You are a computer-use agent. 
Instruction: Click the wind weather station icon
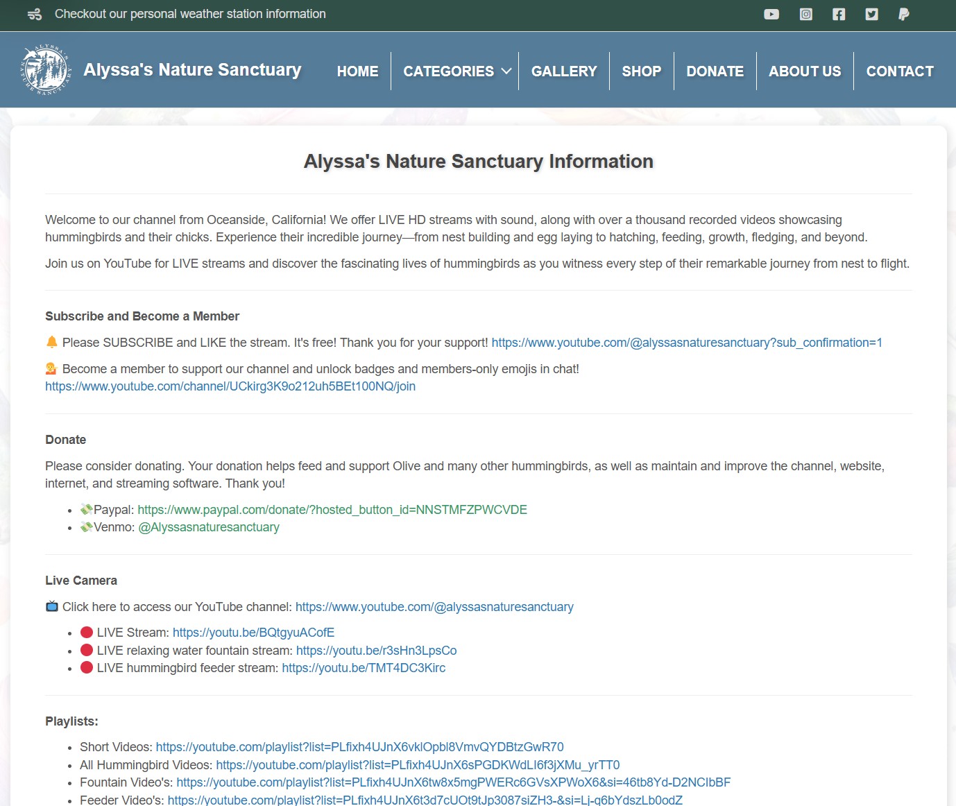tap(35, 15)
